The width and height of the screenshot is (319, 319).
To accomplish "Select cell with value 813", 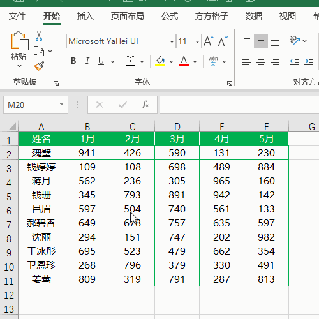I will [x=266, y=279].
